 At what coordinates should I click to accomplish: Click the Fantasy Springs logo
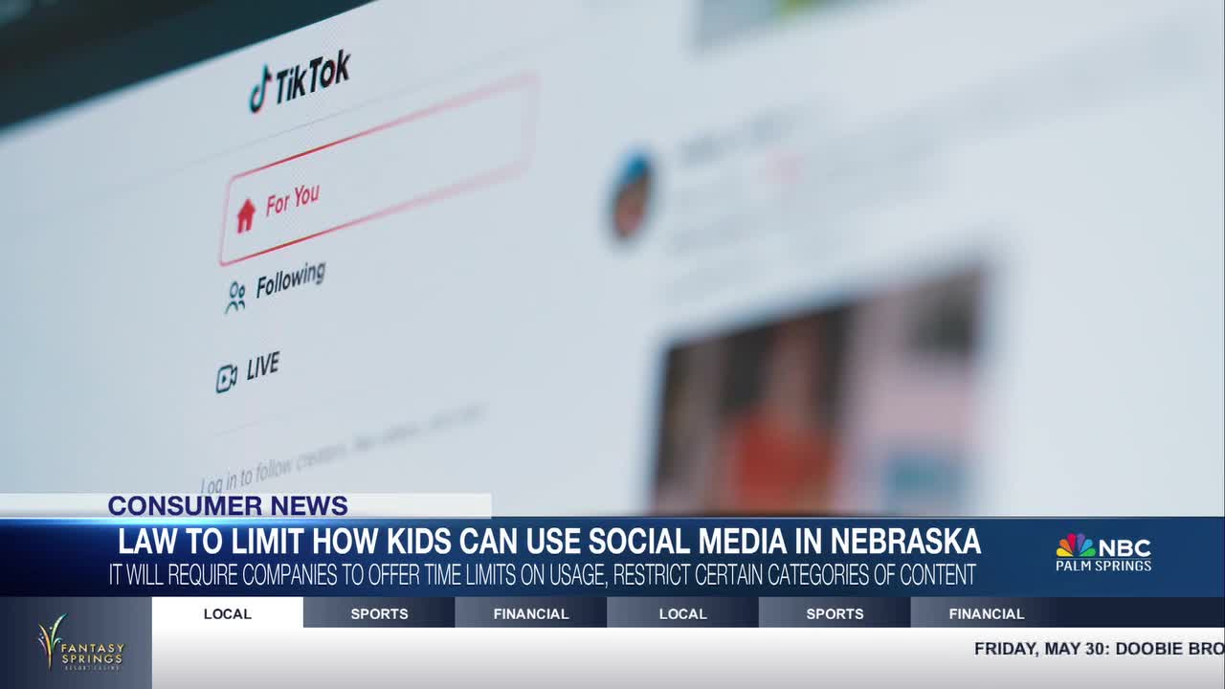(x=80, y=643)
